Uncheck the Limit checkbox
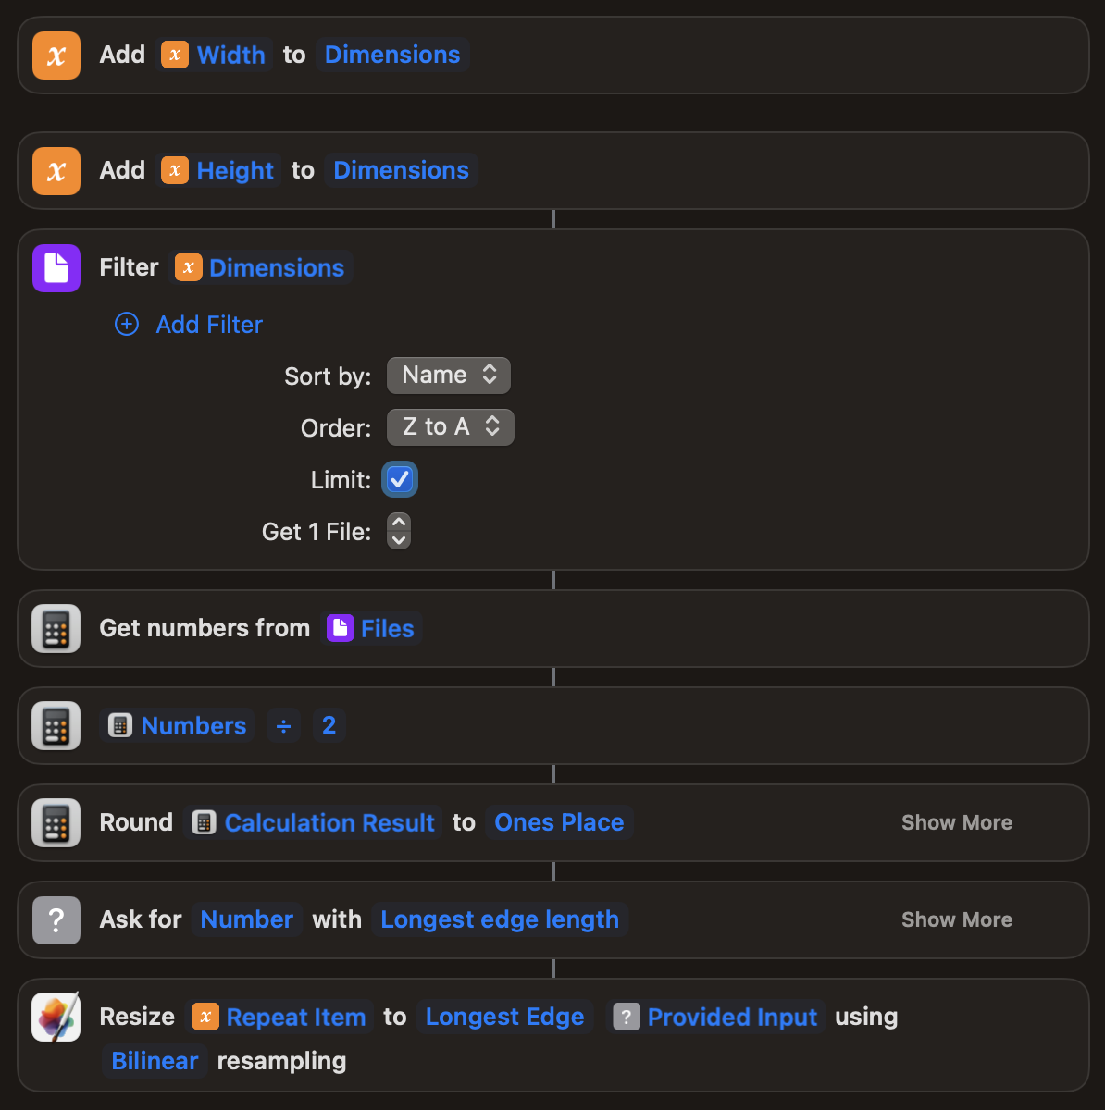 (x=400, y=479)
